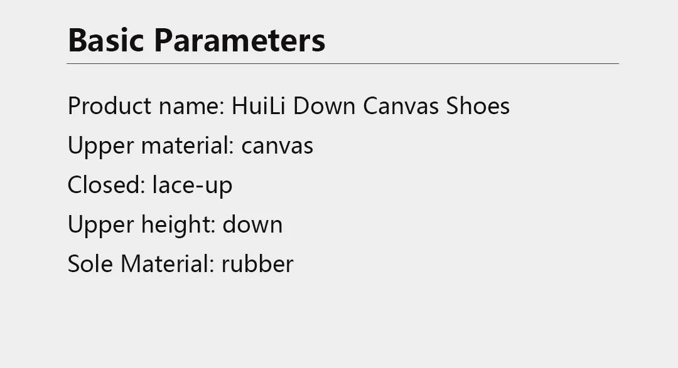The height and width of the screenshot is (368, 678).
Task: Click the word "Down" in the product name
Action: (325, 106)
